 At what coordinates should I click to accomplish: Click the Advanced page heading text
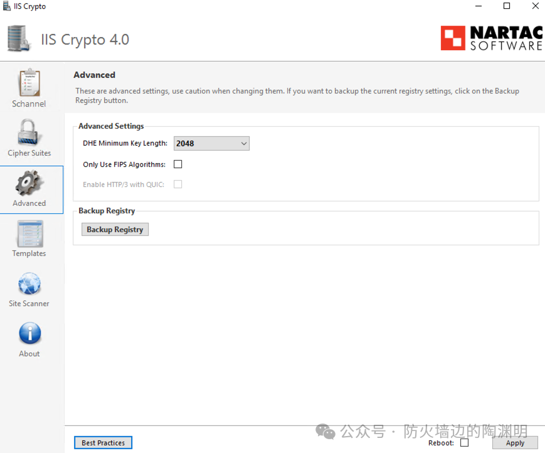click(95, 75)
